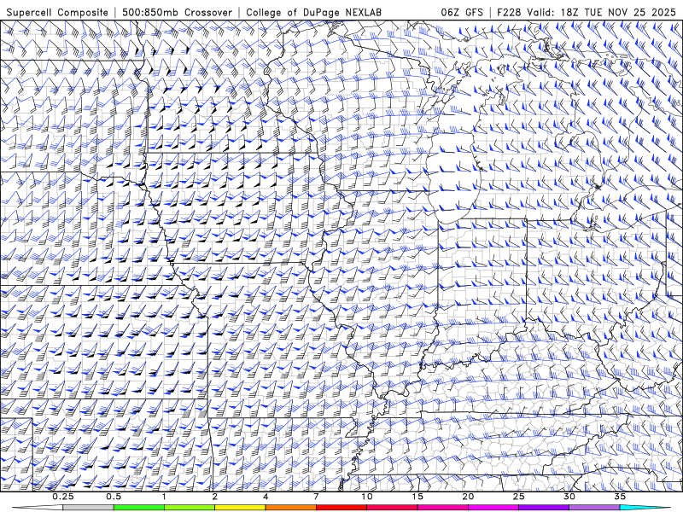Pick the bright green swatch between 0.5 and 1
The image size is (683, 512).
click(138, 508)
